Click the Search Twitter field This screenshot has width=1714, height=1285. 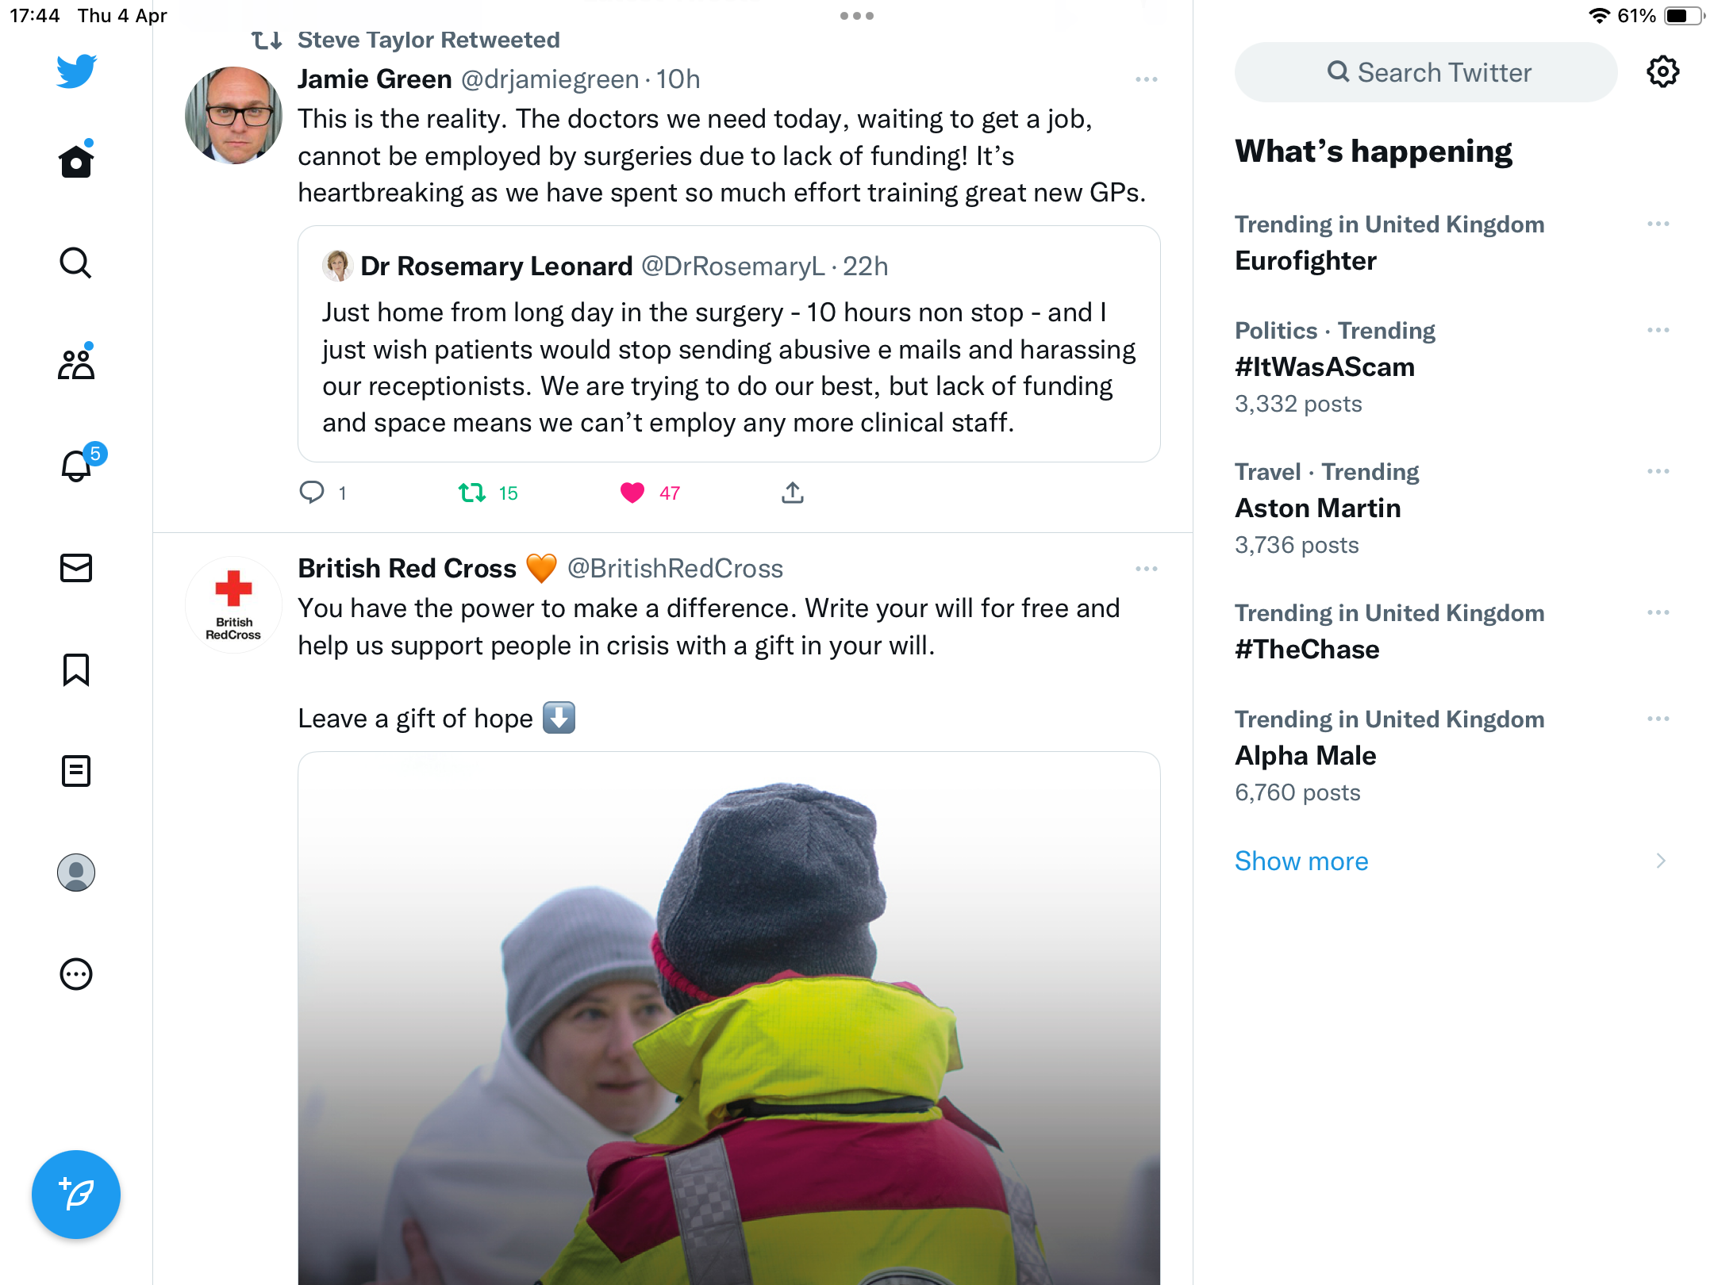[x=1426, y=72]
